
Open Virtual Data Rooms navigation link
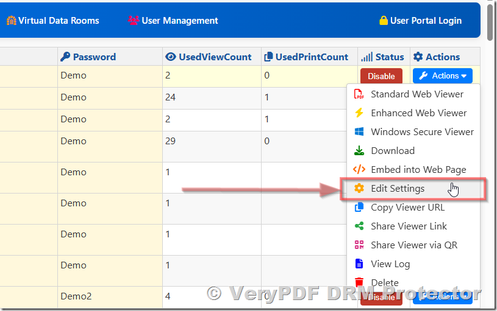tap(52, 21)
